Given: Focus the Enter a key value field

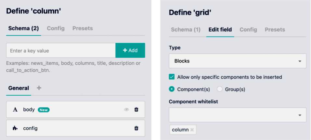Looking at the screenshot, I should click(x=61, y=50).
